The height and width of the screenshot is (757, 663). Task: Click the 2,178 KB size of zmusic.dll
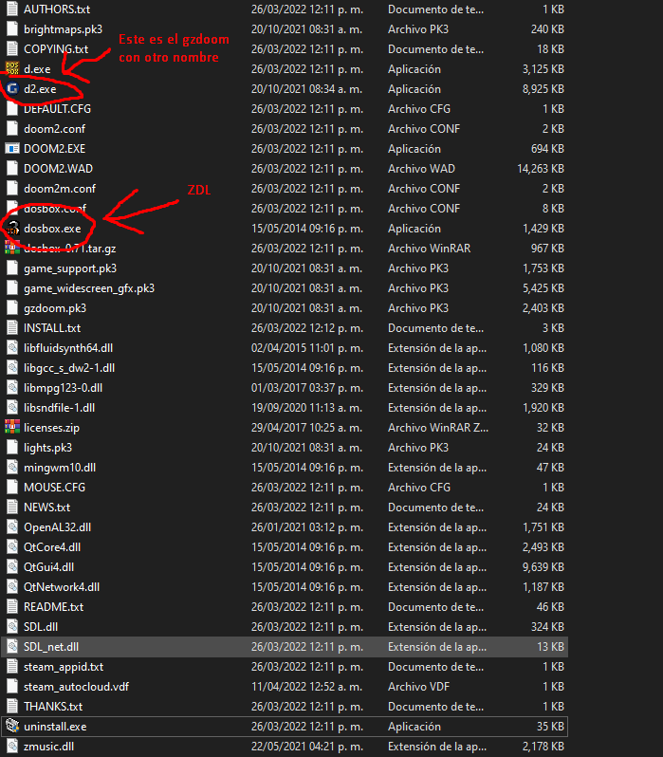pyautogui.click(x=543, y=747)
